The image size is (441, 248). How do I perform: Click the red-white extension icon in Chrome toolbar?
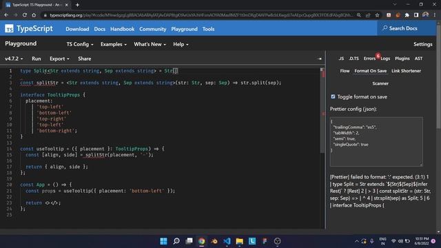pos(389,15)
